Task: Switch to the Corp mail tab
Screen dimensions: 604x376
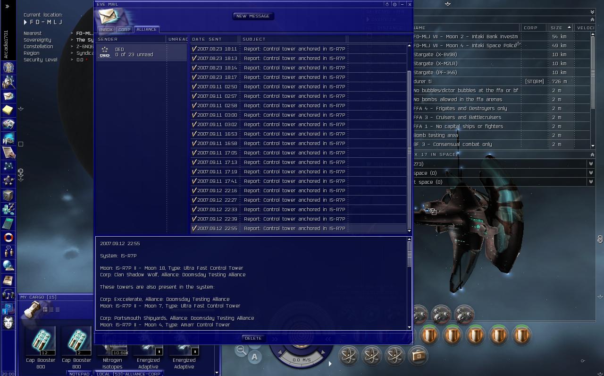Action: [125, 29]
